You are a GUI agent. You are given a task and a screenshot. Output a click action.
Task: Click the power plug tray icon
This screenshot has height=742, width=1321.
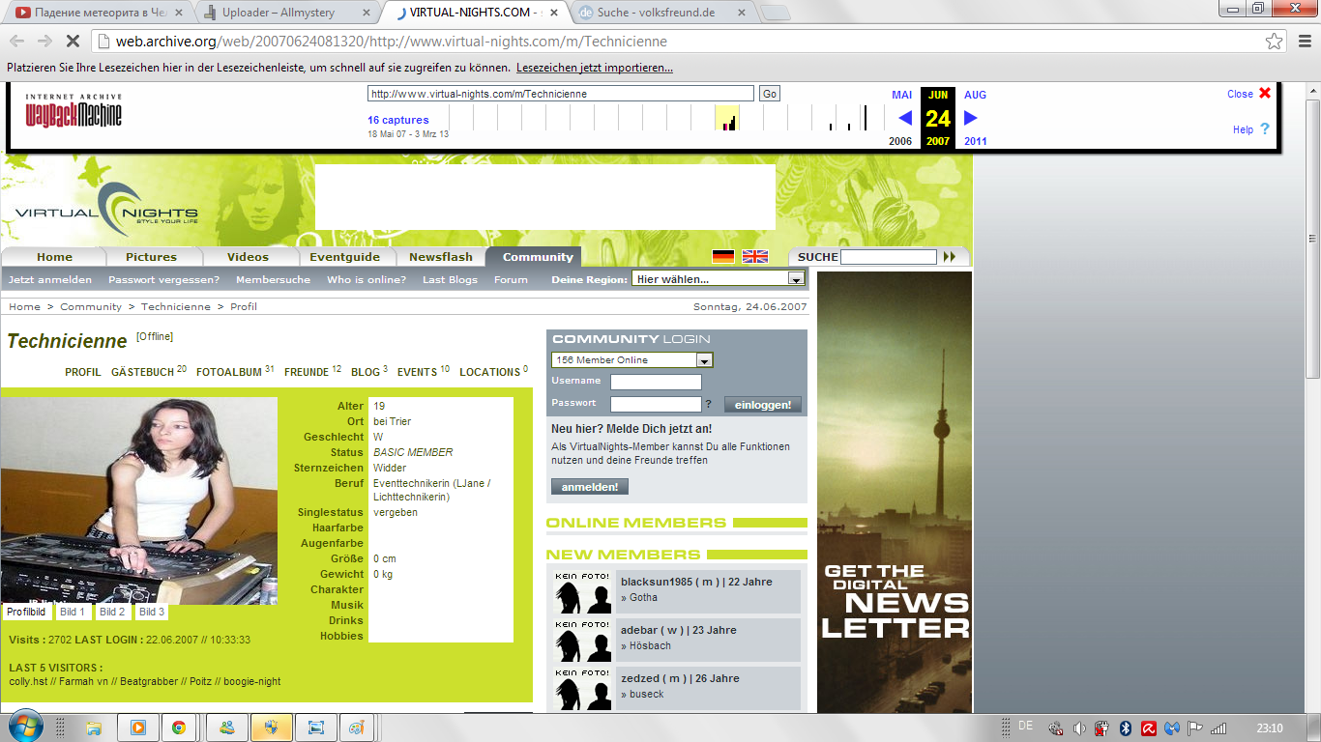pos(1102,728)
